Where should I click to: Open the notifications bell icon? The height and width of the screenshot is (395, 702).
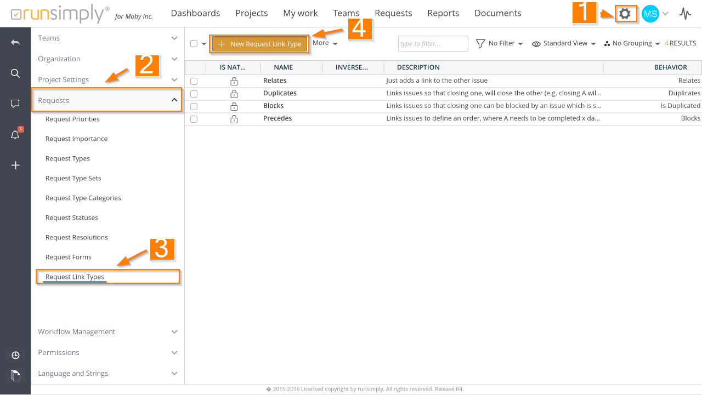[15, 135]
